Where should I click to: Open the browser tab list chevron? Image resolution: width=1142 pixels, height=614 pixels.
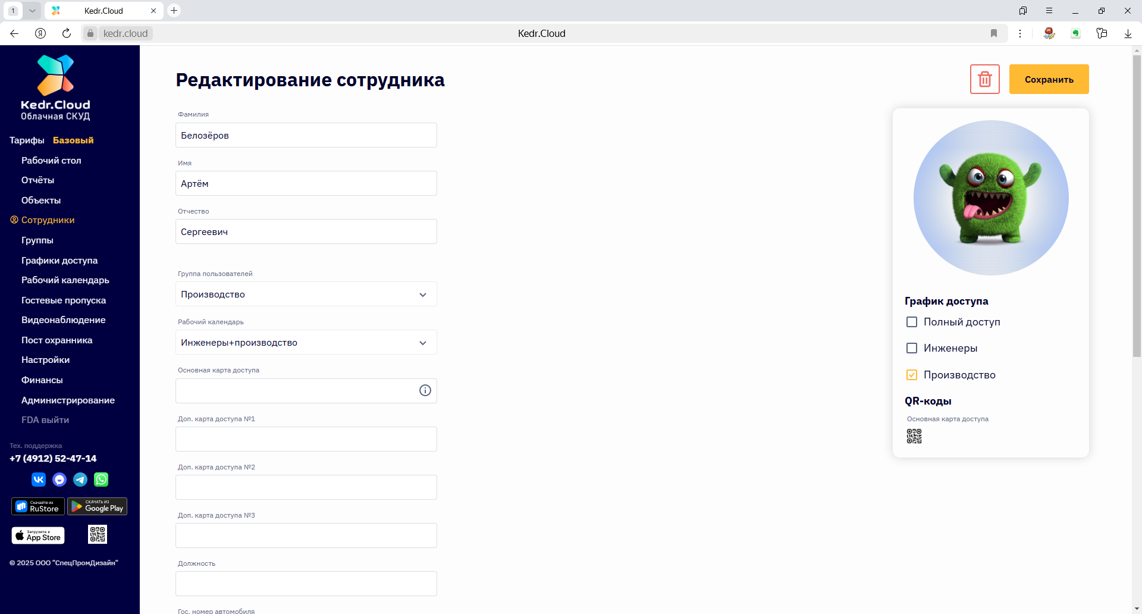pyautogui.click(x=32, y=11)
